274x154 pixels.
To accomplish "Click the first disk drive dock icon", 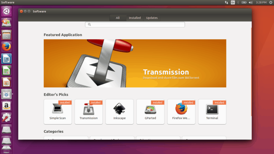I will 6,130.
